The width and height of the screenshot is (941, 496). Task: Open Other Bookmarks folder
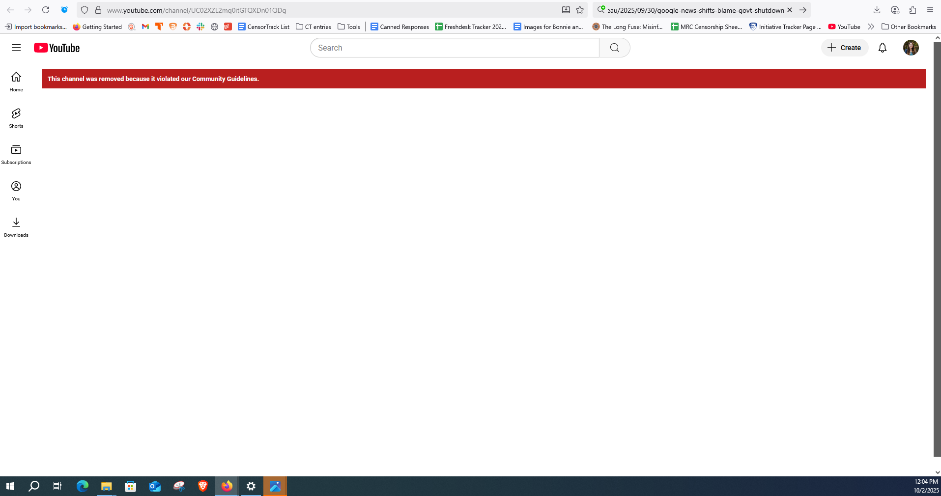[909, 27]
